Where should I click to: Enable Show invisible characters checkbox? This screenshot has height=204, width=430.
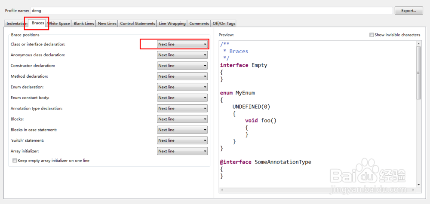372,35
